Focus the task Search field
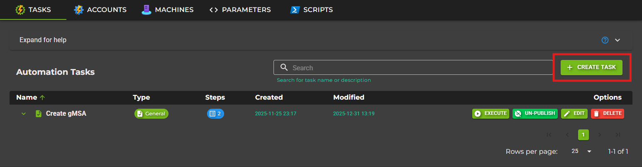Screen dimensions: 642x167 [x=413, y=67]
